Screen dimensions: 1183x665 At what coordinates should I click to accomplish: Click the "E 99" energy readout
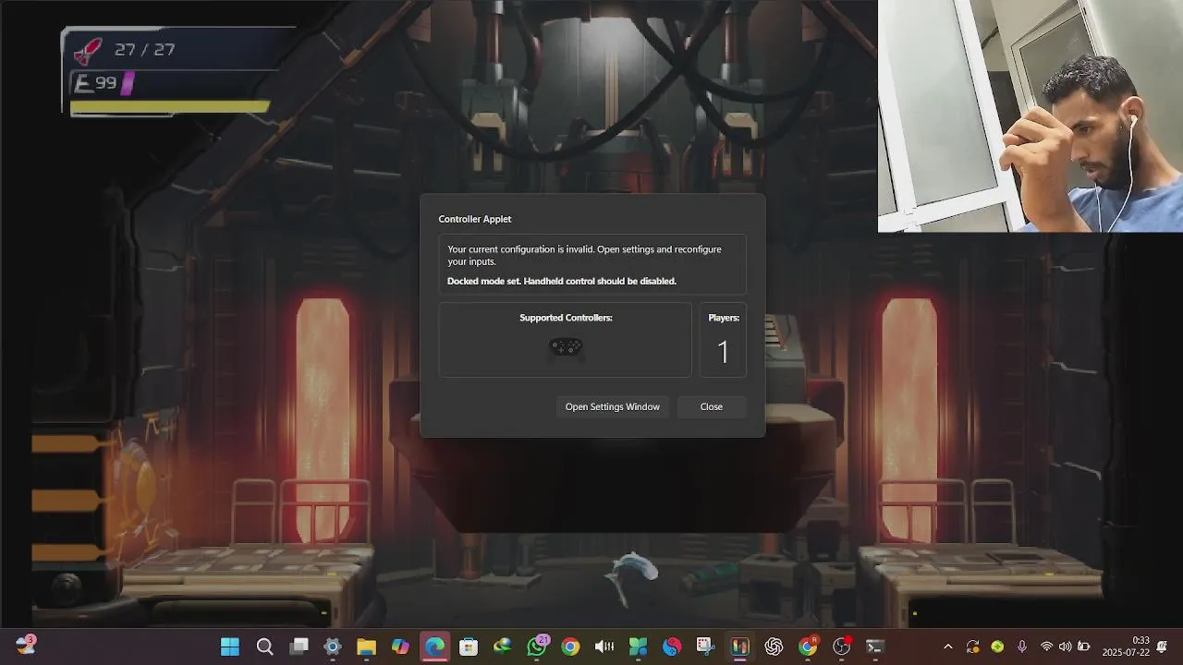(96, 83)
